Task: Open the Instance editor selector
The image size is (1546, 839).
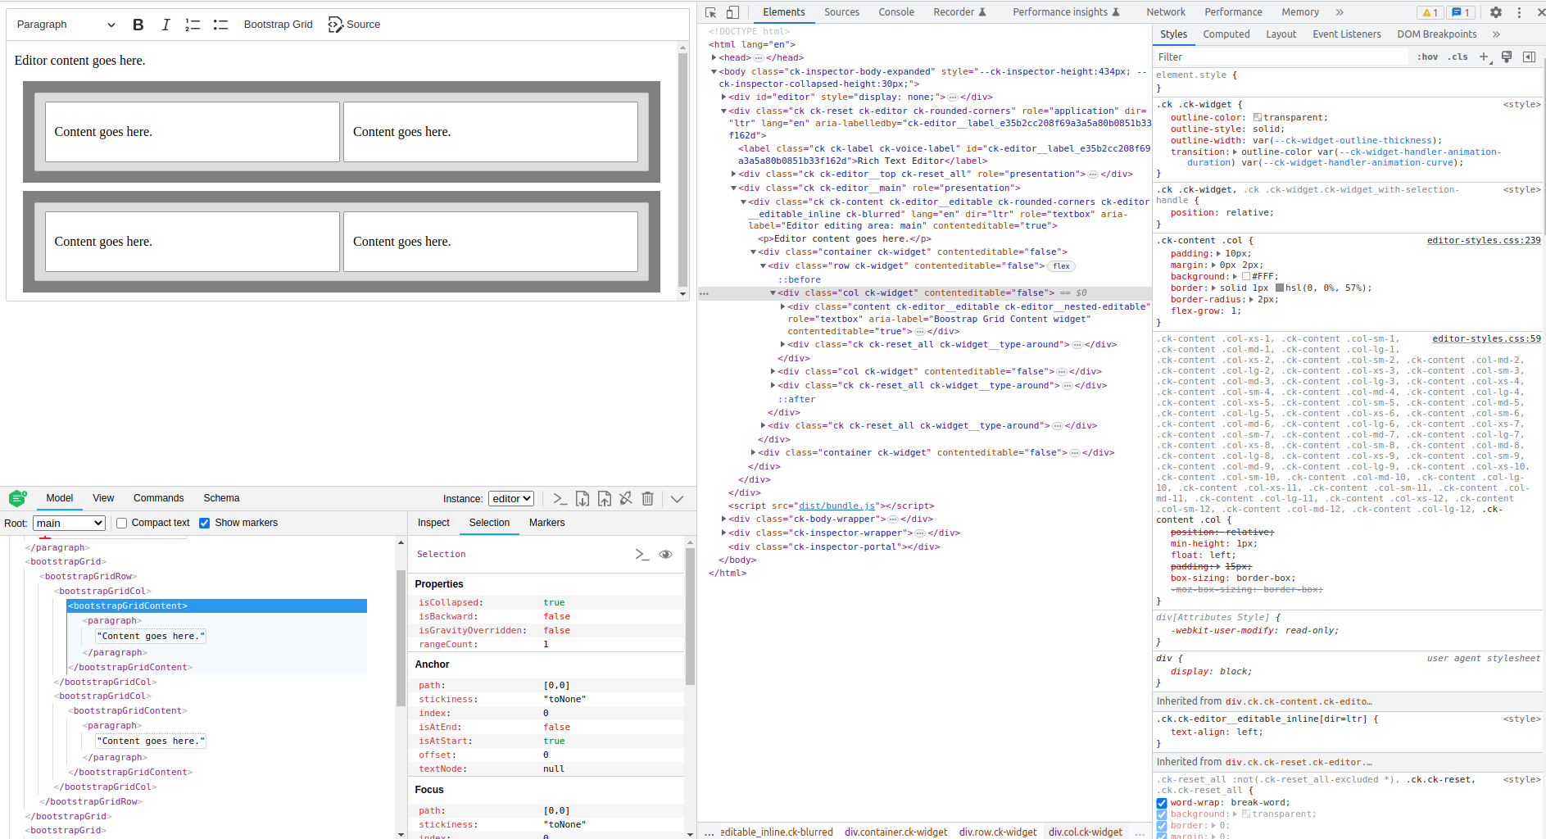Action: (511, 498)
